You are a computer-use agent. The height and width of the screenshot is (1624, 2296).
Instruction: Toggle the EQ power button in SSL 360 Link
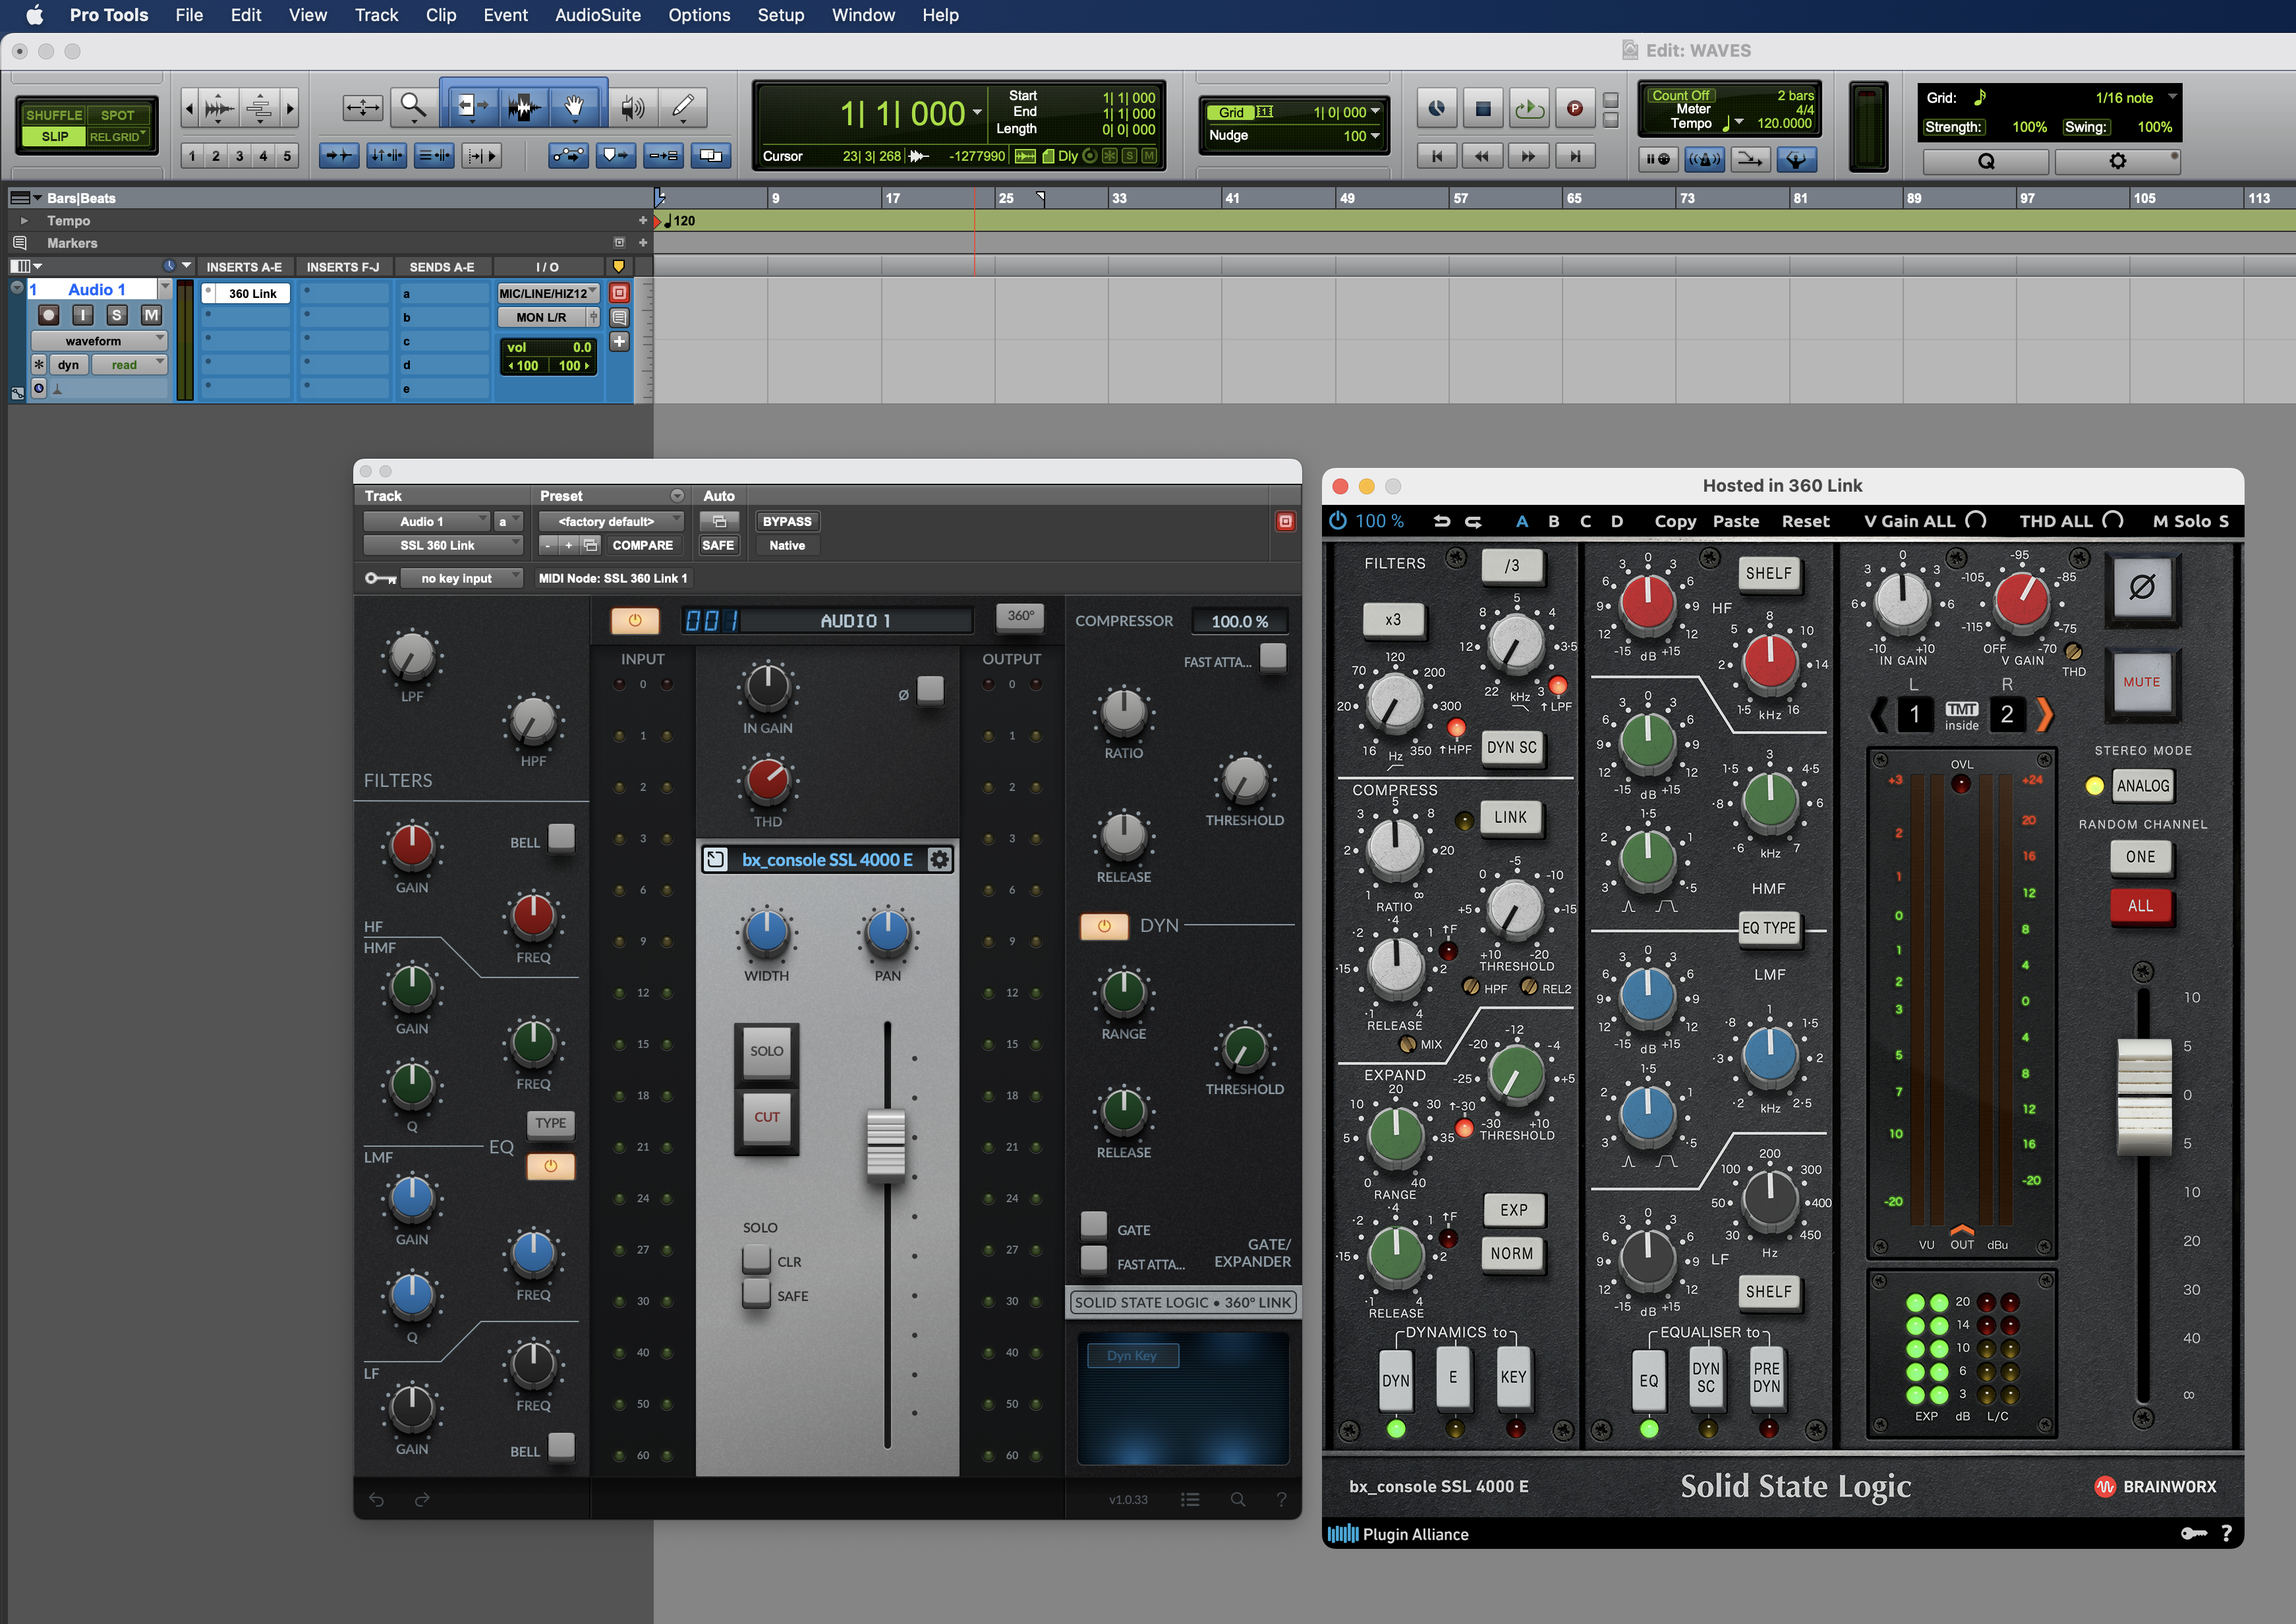pos(551,1166)
